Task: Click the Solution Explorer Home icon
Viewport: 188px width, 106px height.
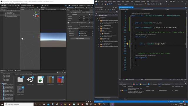Action: [x=100, y=10]
